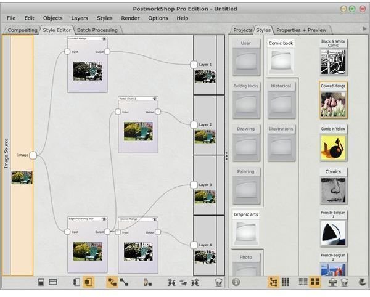The image size is (370, 297).
Task: Open the File menu
Action: click(x=11, y=18)
